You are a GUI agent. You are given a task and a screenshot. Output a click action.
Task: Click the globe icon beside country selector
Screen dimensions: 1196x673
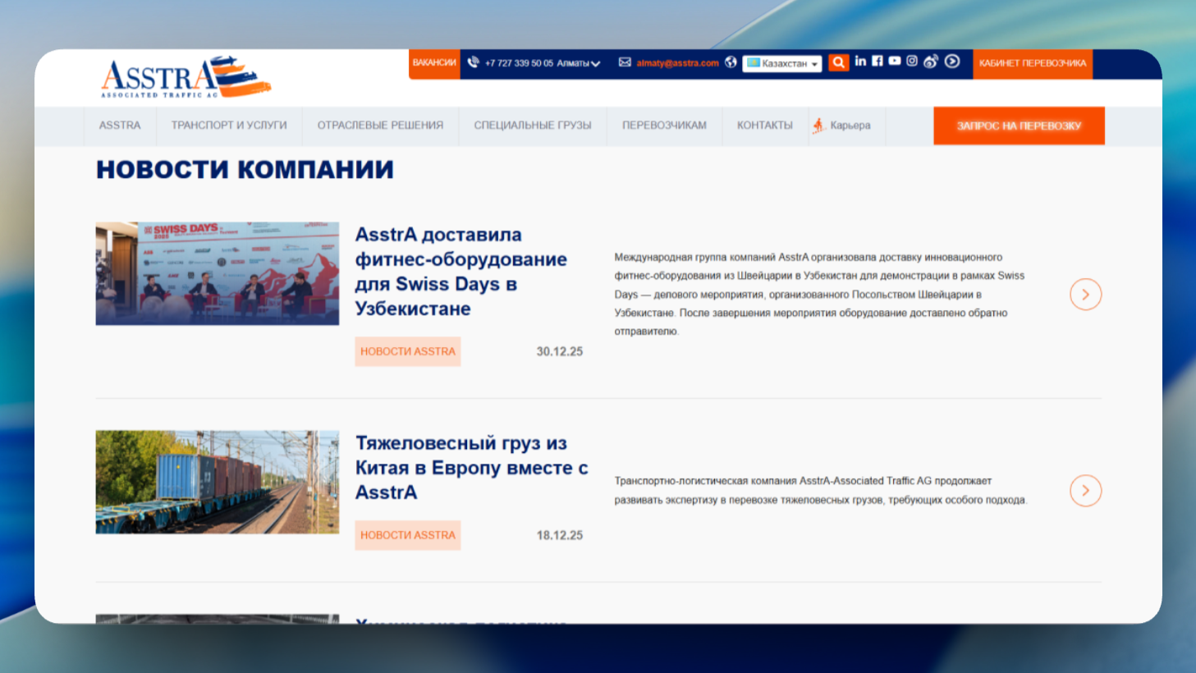(x=731, y=62)
